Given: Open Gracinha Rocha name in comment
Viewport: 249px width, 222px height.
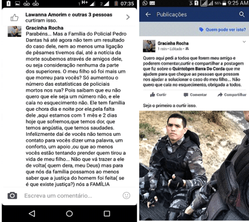Looking at the screenshot, I should tap(45, 28).
